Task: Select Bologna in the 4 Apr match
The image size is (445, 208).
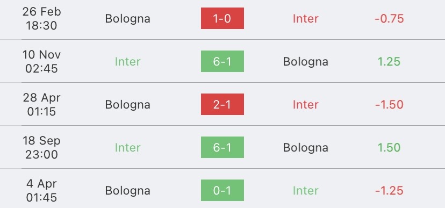Action: point(127,191)
